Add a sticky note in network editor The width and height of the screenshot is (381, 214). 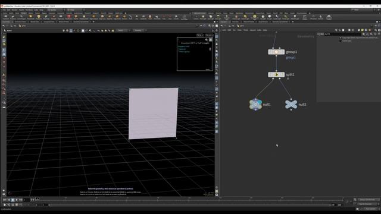tap(363, 30)
